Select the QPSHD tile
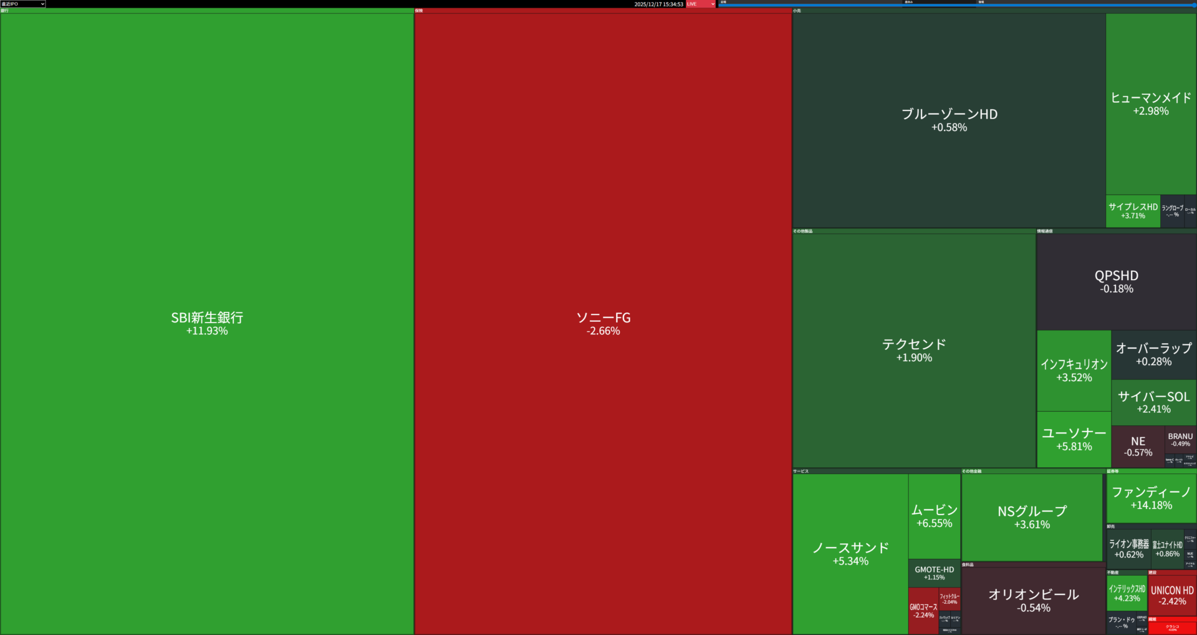This screenshot has width=1197, height=635. (1116, 281)
